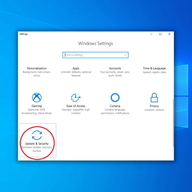Open Personalization settings
192x192 pixels.
pyautogui.click(x=37, y=68)
